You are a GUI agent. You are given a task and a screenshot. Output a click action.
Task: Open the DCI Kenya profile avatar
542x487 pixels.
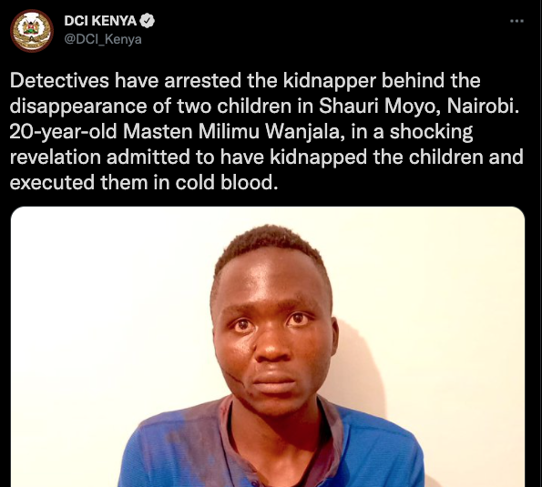32,31
